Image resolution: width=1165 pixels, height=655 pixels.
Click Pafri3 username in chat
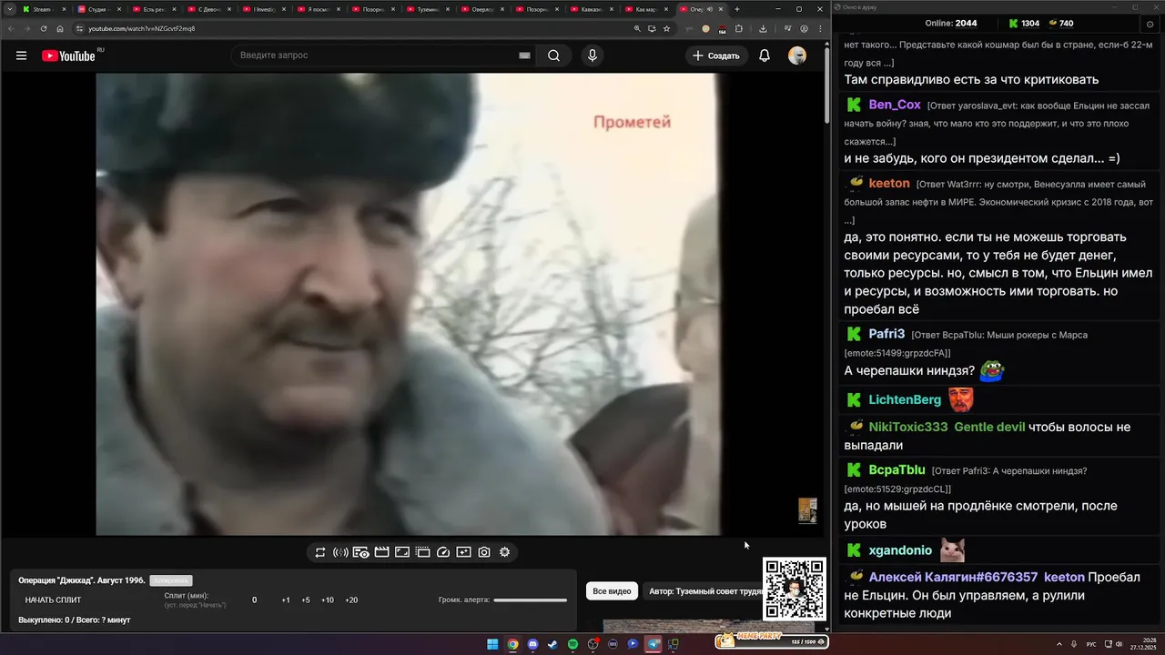coord(886,334)
